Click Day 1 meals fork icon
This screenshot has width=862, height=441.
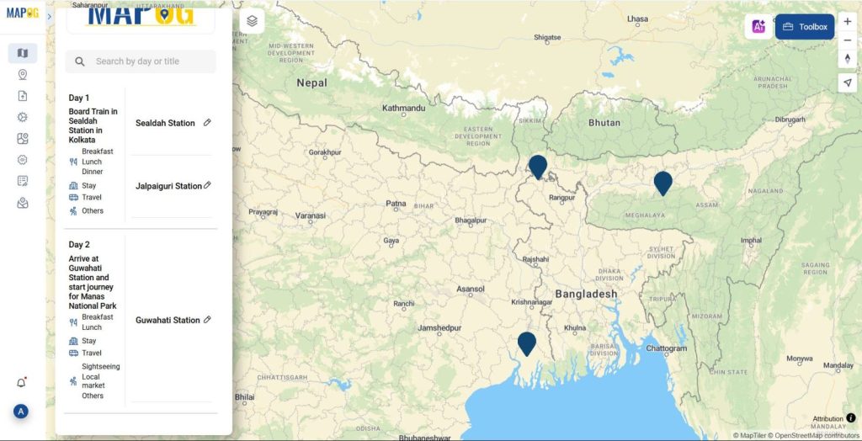(x=73, y=162)
